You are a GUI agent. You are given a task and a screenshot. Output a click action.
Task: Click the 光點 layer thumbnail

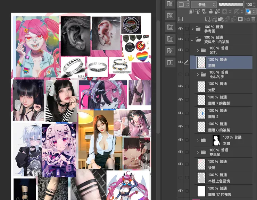(x=201, y=87)
